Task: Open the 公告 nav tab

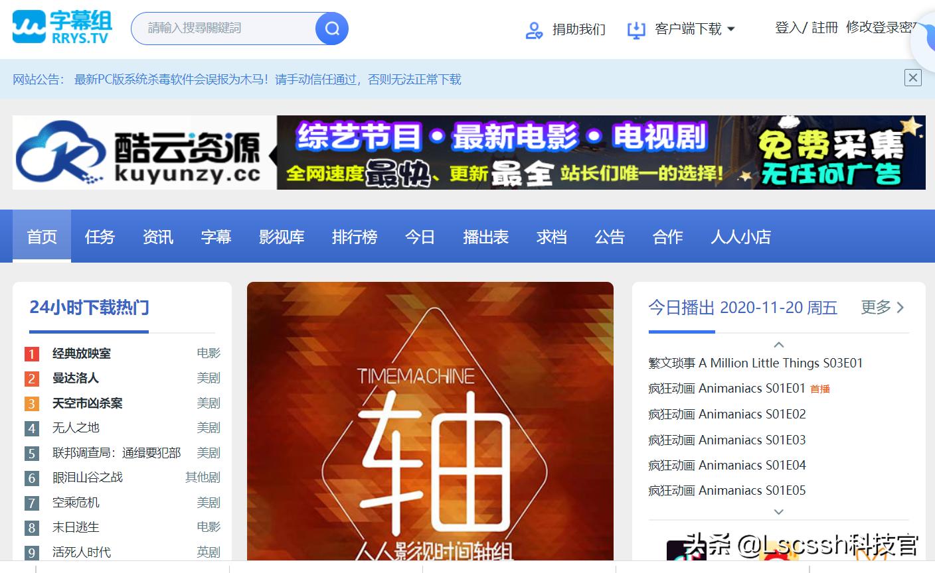Action: pyautogui.click(x=610, y=236)
